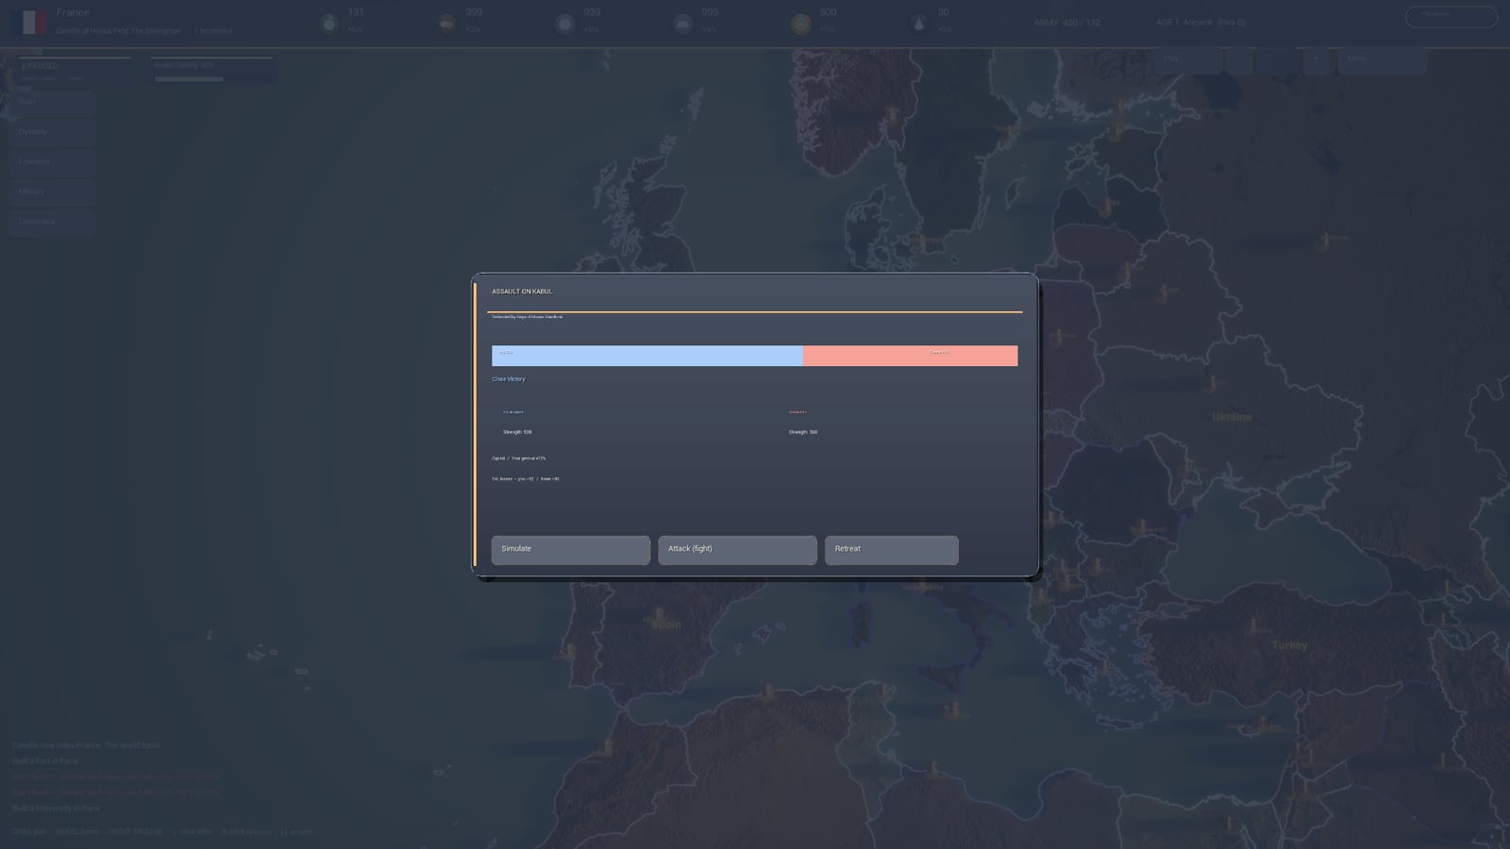Click the blue attacker odds bar segment
Viewport: 1510px width, 849px height.
pyautogui.click(x=647, y=356)
